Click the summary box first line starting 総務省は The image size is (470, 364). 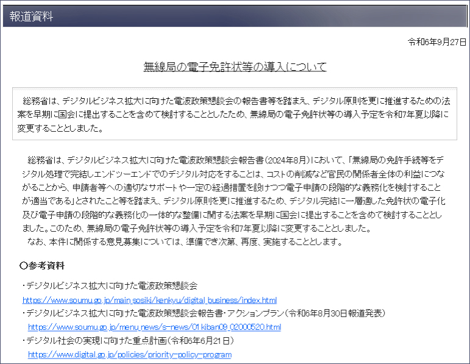237,101
